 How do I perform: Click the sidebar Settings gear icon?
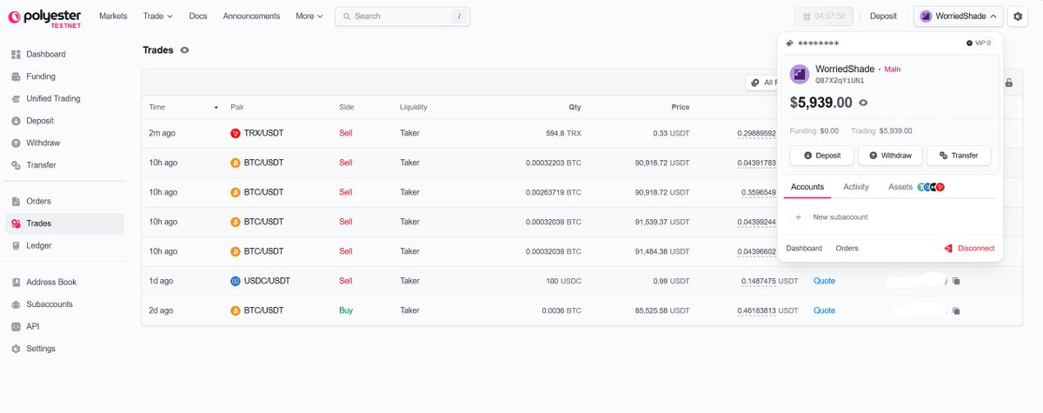tap(16, 349)
